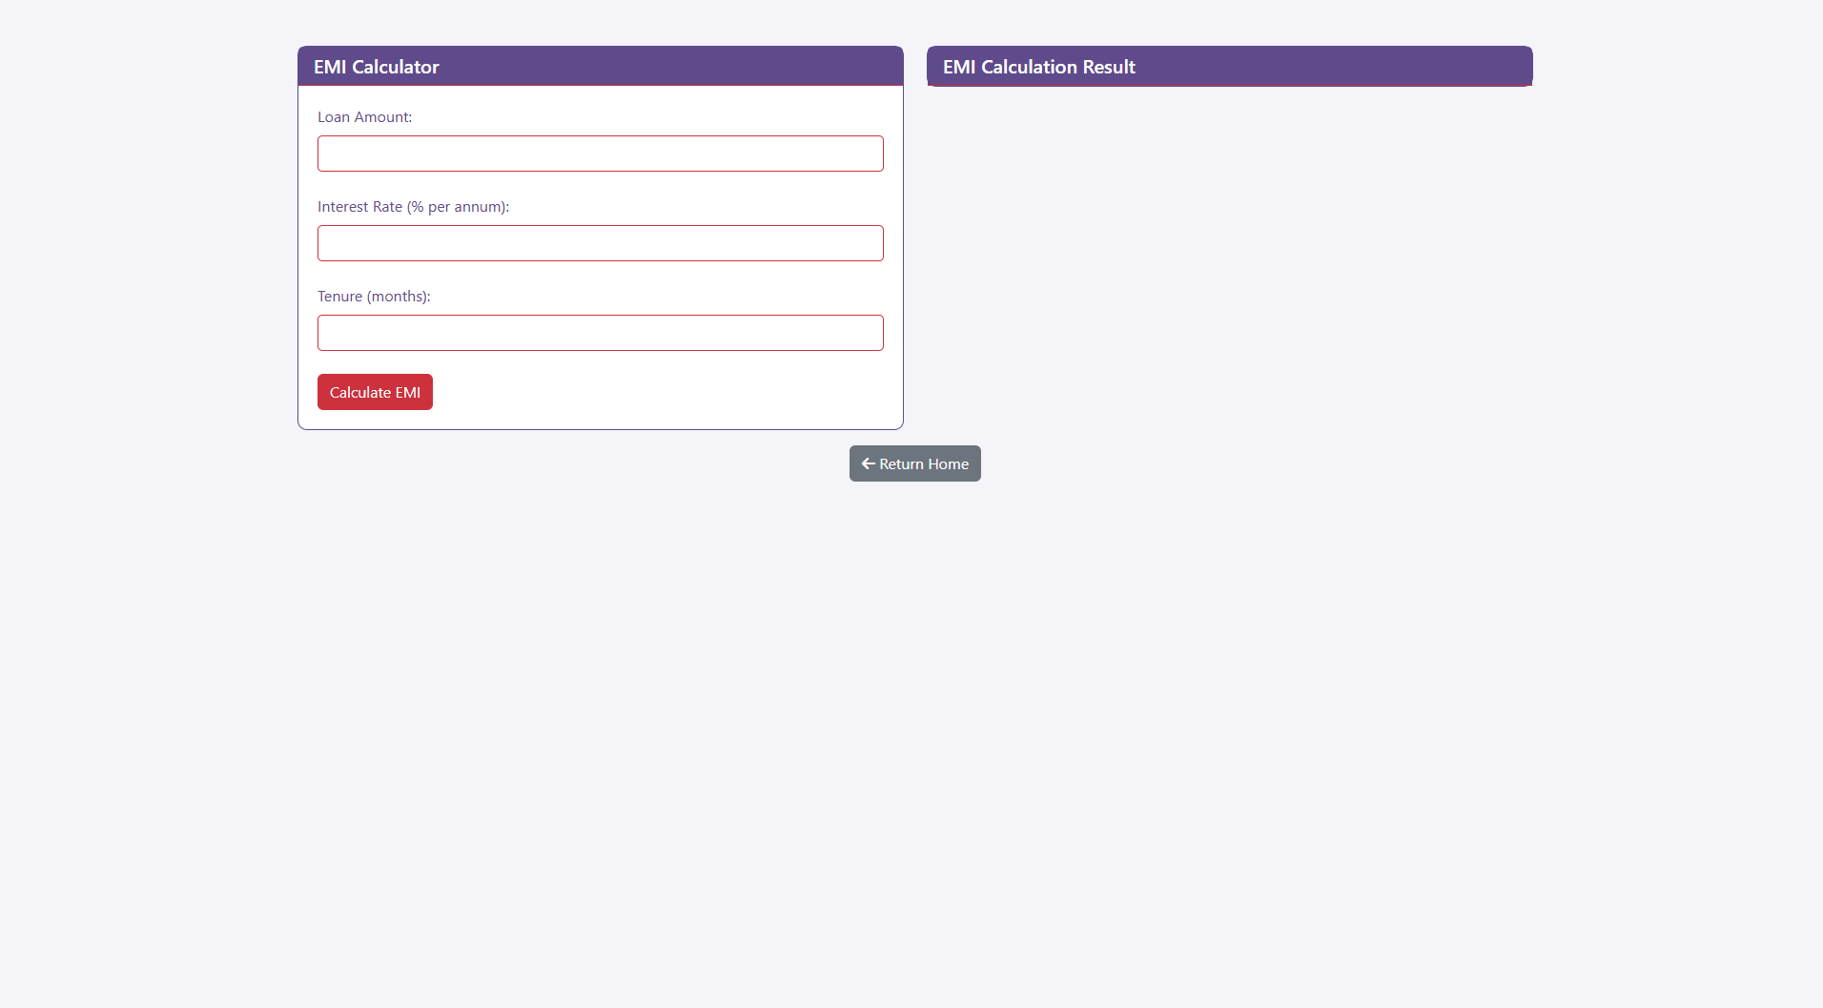The width and height of the screenshot is (1823, 1008).
Task: Click the 'EMI Calculation Result' header title
Action: (x=1038, y=67)
